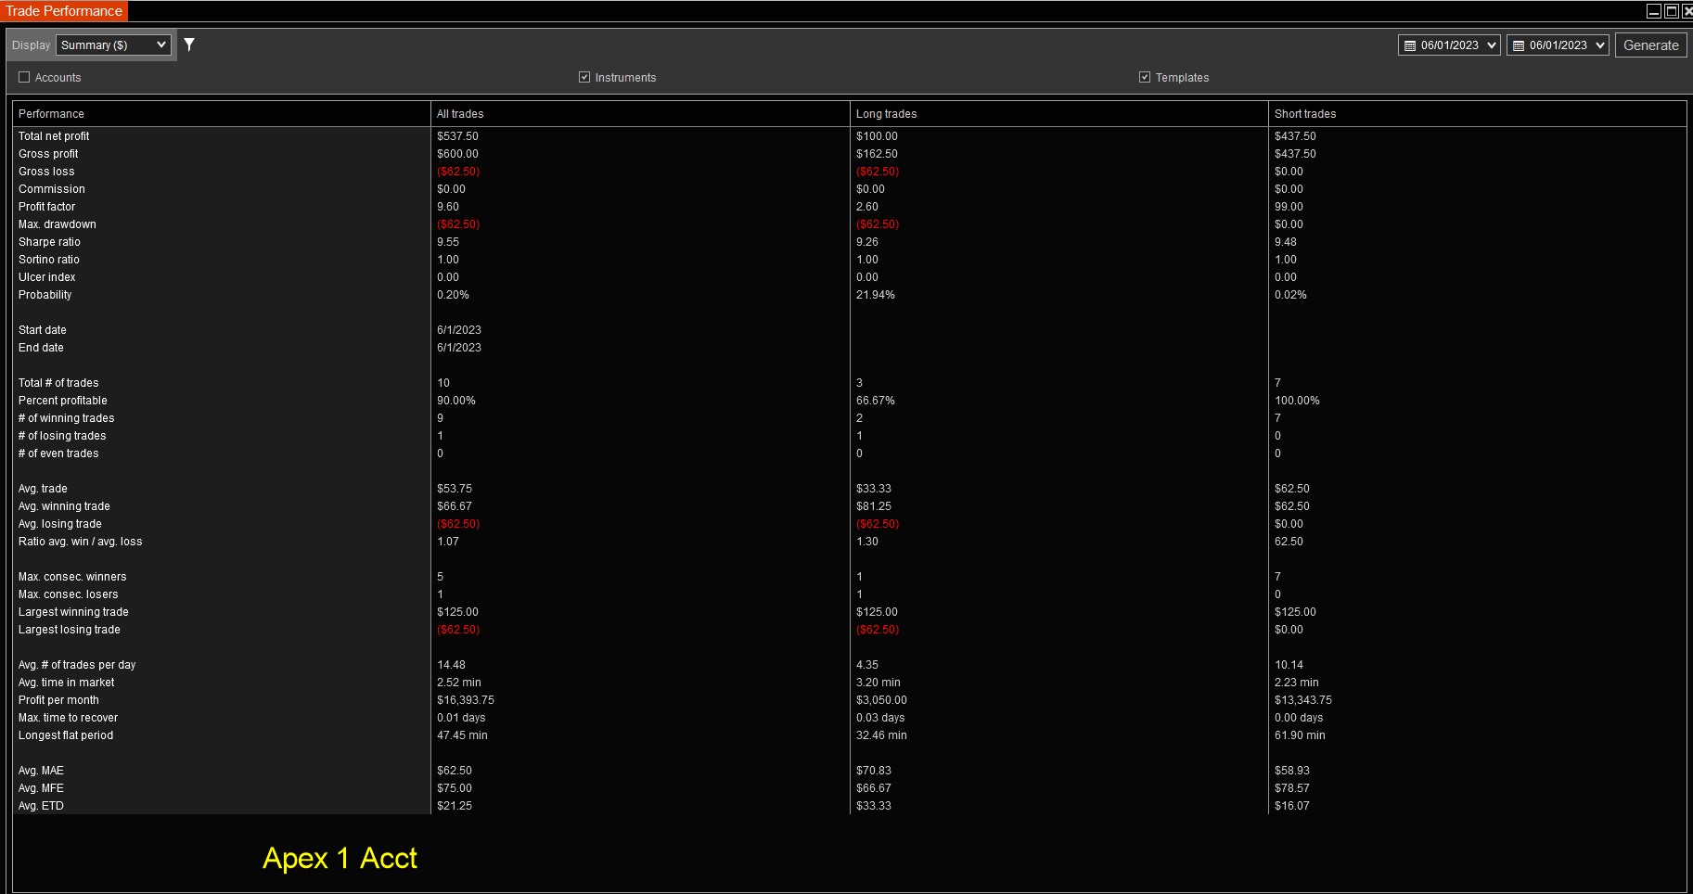1693x894 pixels.
Task: Select the Largest losing trade label
Action: (70, 630)
